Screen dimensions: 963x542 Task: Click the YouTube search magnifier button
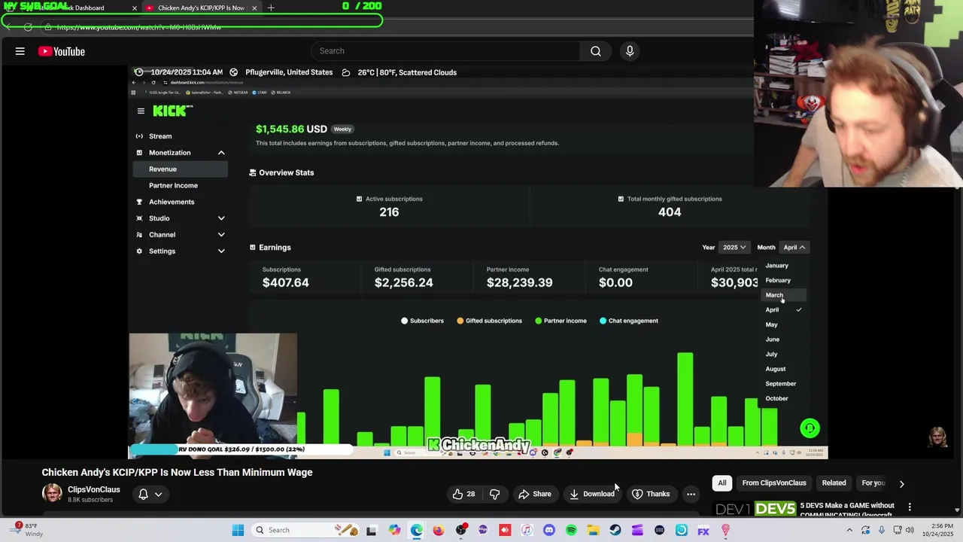tap(595, 51)
